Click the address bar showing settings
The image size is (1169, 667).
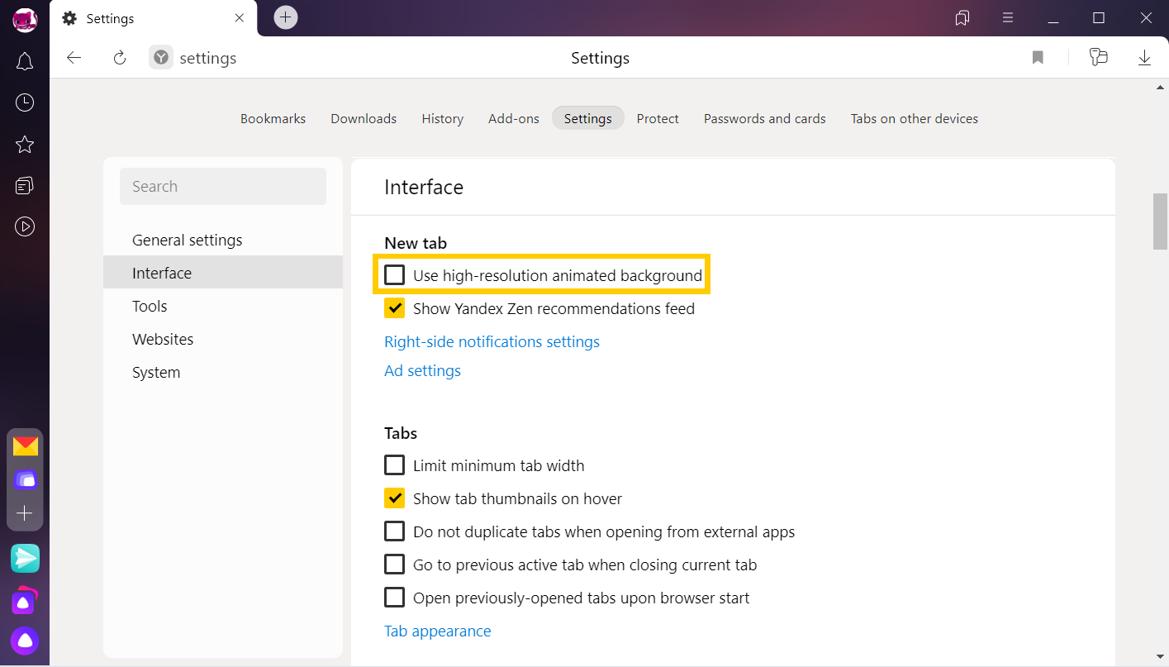tap(207, 58)
